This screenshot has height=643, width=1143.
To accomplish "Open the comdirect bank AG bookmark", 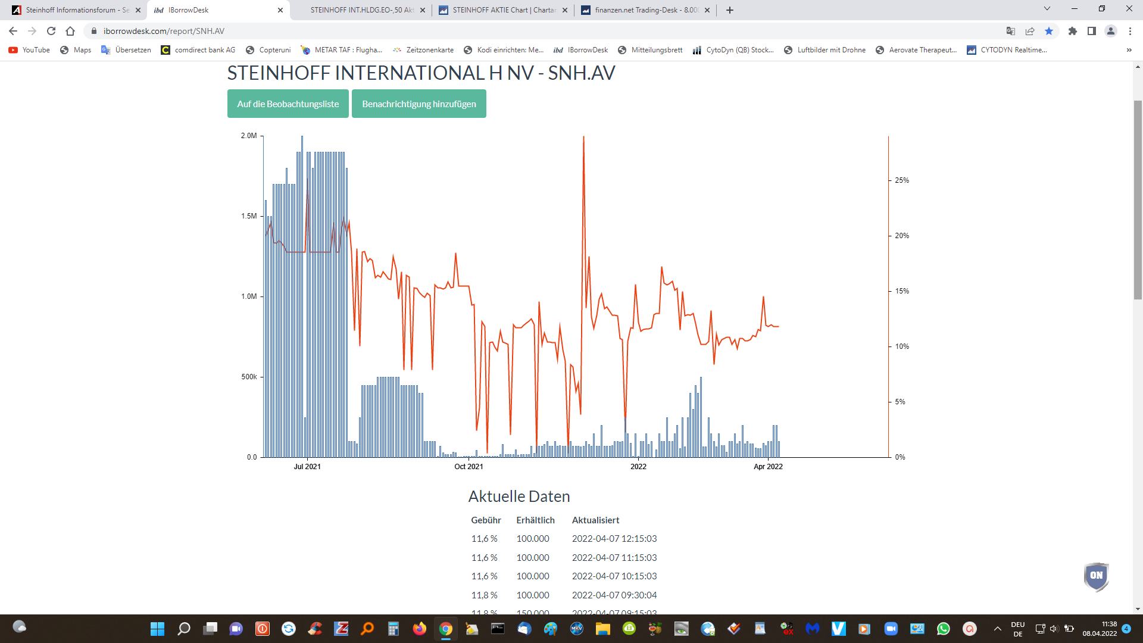I will click(x=198, y=50).
